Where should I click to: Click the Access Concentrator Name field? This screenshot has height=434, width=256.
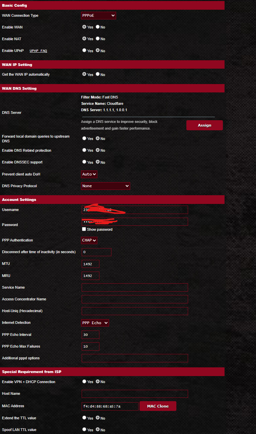[135, 299]
